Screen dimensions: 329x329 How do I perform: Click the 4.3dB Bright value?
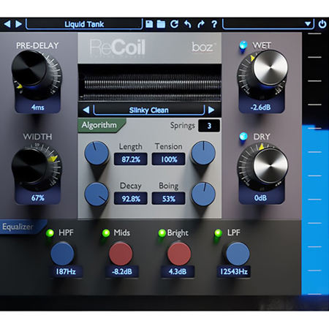click(x=178, y=271)
